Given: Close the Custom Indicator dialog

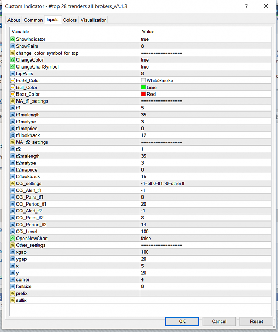Looking at the screenshot, I should (x=266, y=6).
